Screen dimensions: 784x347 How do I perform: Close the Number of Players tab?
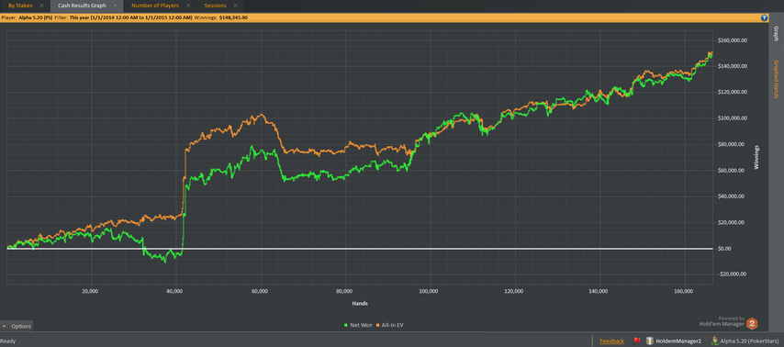tap(188, 6)
